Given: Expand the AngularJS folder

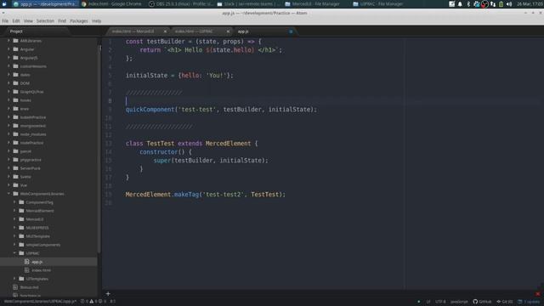Looking at the screenshot, I should coord(8,58).
